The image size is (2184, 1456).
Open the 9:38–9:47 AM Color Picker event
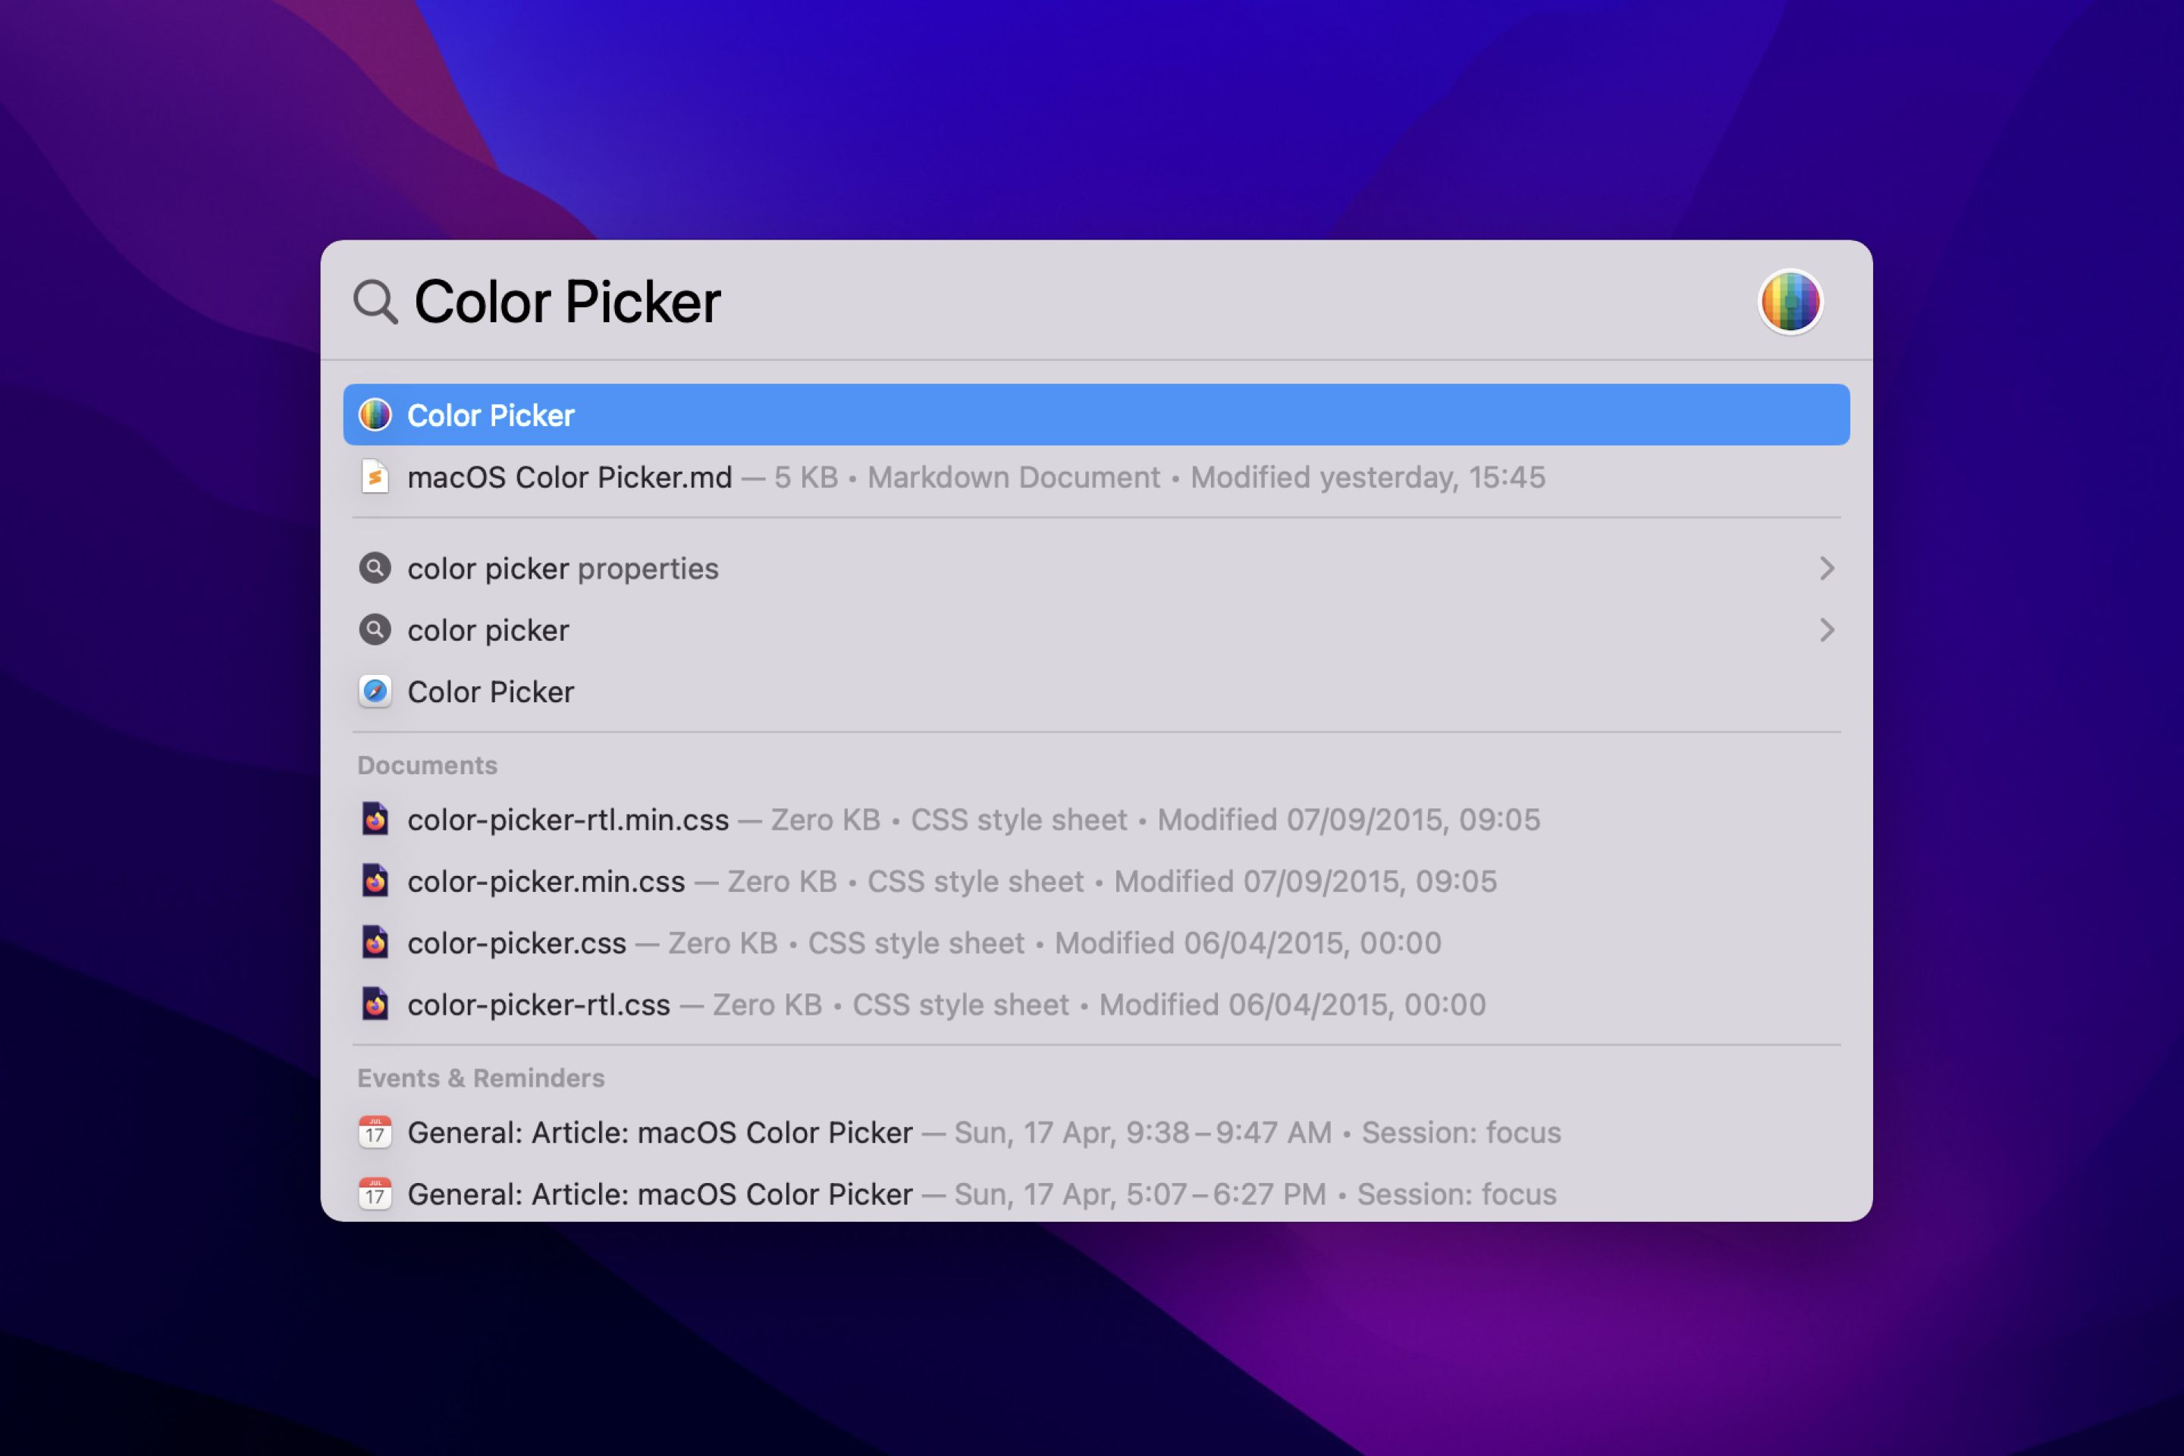(1096, 1133)
